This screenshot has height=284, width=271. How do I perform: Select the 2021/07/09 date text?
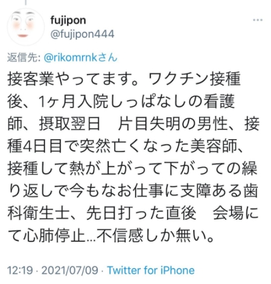pos(70,270)
